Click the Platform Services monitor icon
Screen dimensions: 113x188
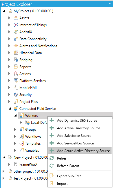(16, 80)
